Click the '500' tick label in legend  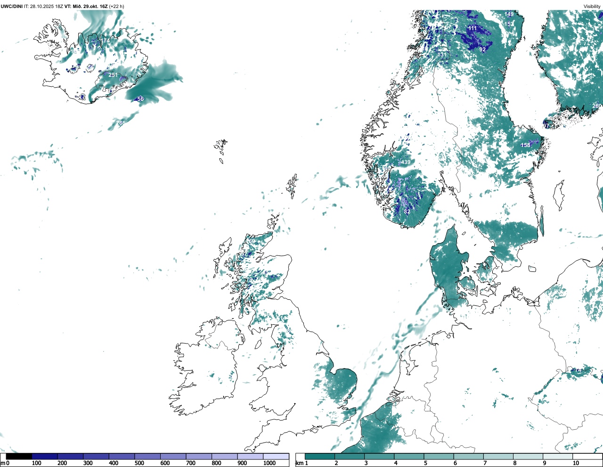[x=139, y=463]
